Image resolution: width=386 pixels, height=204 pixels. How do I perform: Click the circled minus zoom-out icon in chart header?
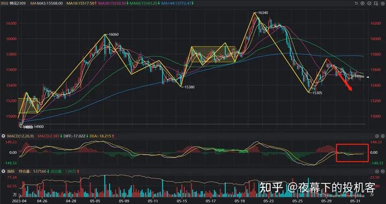(369, 3)
